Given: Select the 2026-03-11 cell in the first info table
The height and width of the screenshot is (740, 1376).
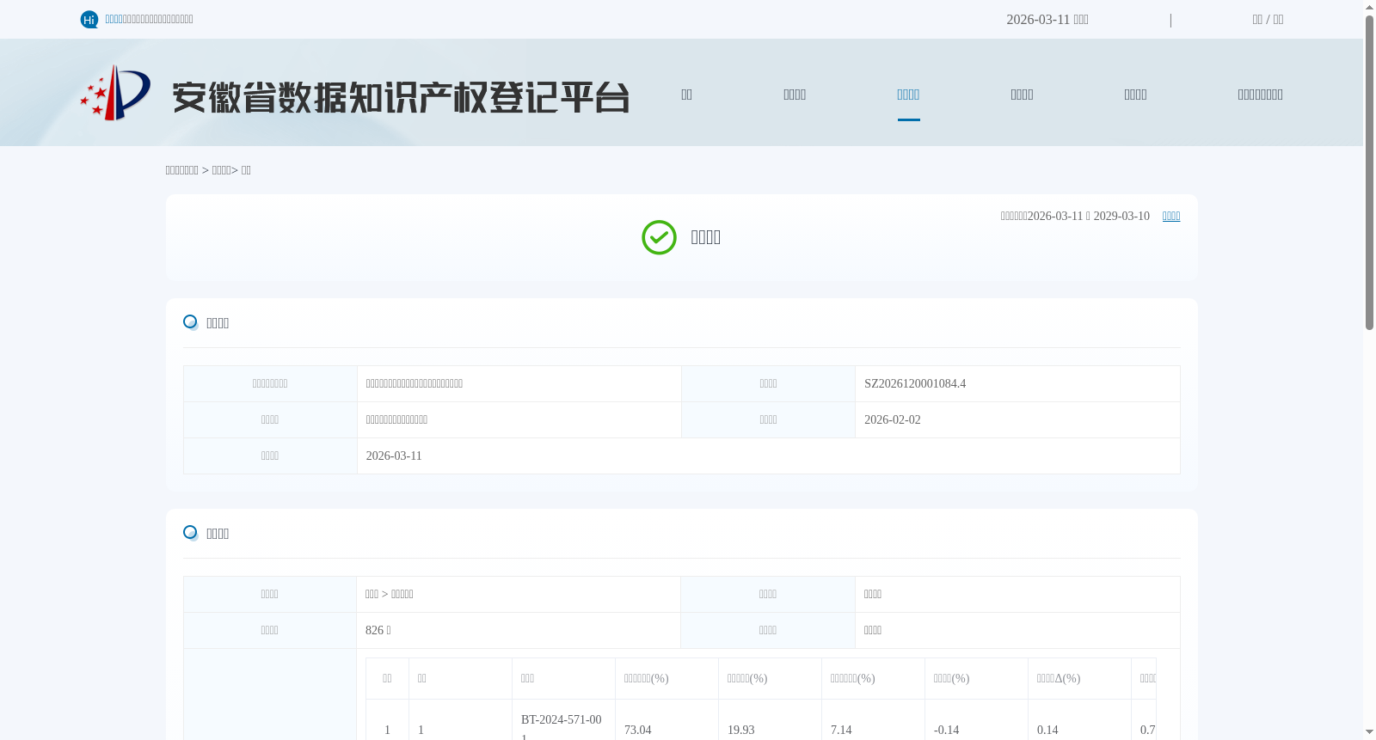Looking at the screenshot, I should 768,456.
